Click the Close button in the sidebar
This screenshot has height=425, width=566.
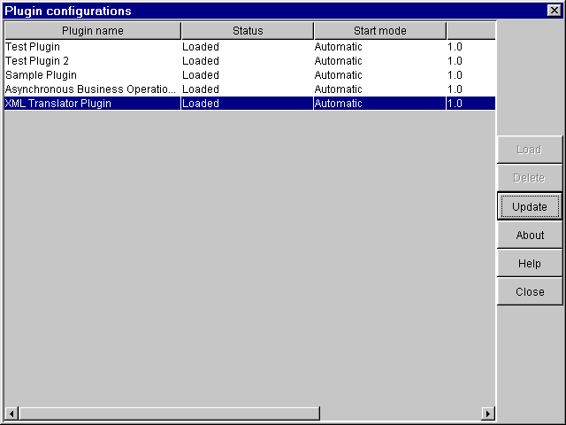pyautogui.click(x=530, y=291)
